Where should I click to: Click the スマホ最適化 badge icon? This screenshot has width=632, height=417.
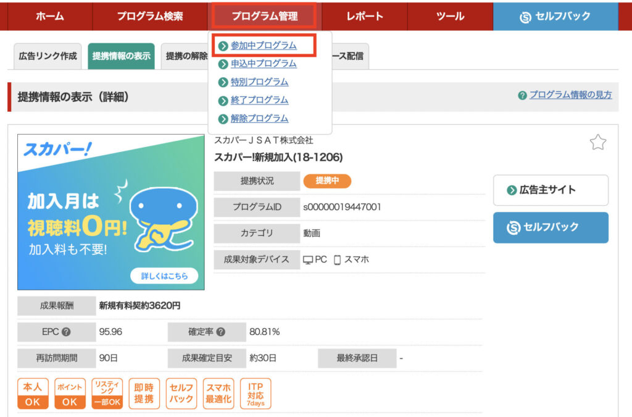point(218,394)
